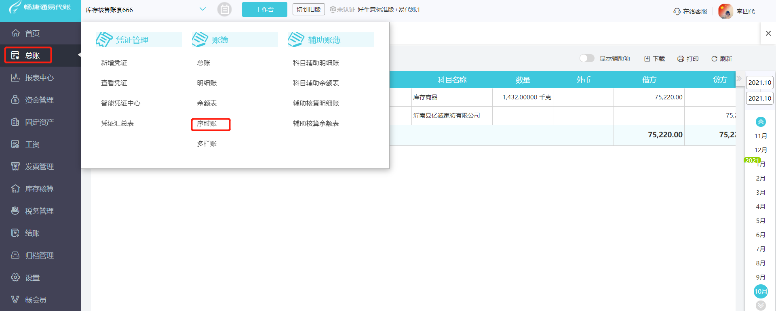This screenshot has height=311, width=776.
Task: Select 序时账 from the 账簿 menu
Action: point(207,124)
